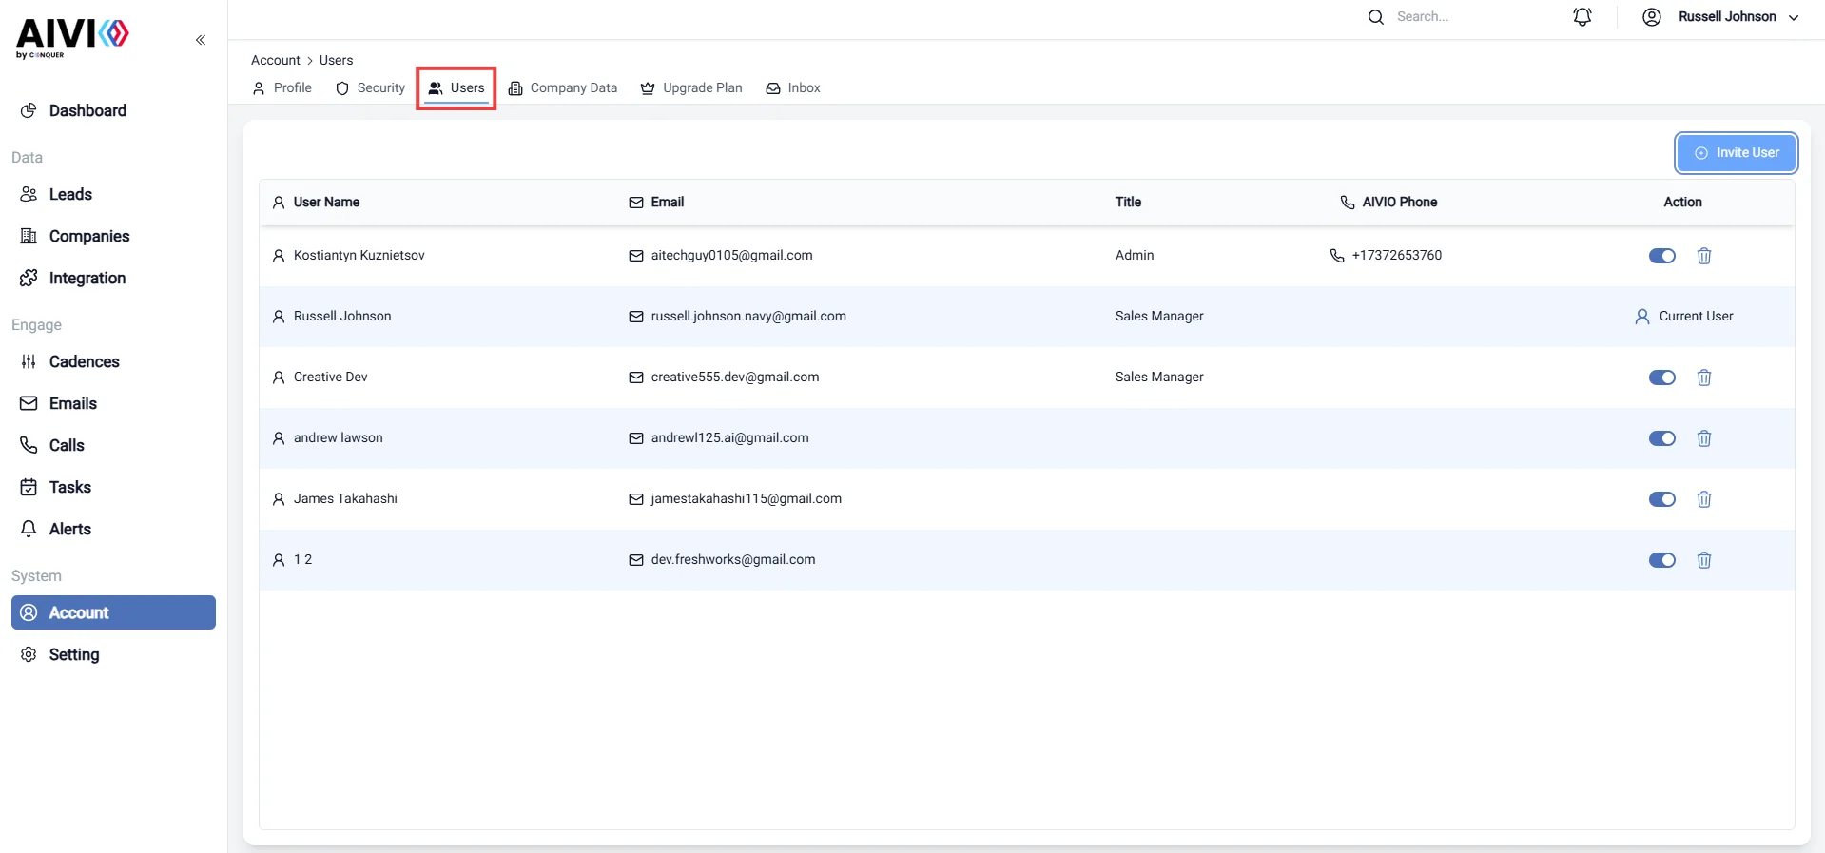This screenshot has width=1825, height=853.
Task: Click the User Name column header
Action: coord(326,202)
